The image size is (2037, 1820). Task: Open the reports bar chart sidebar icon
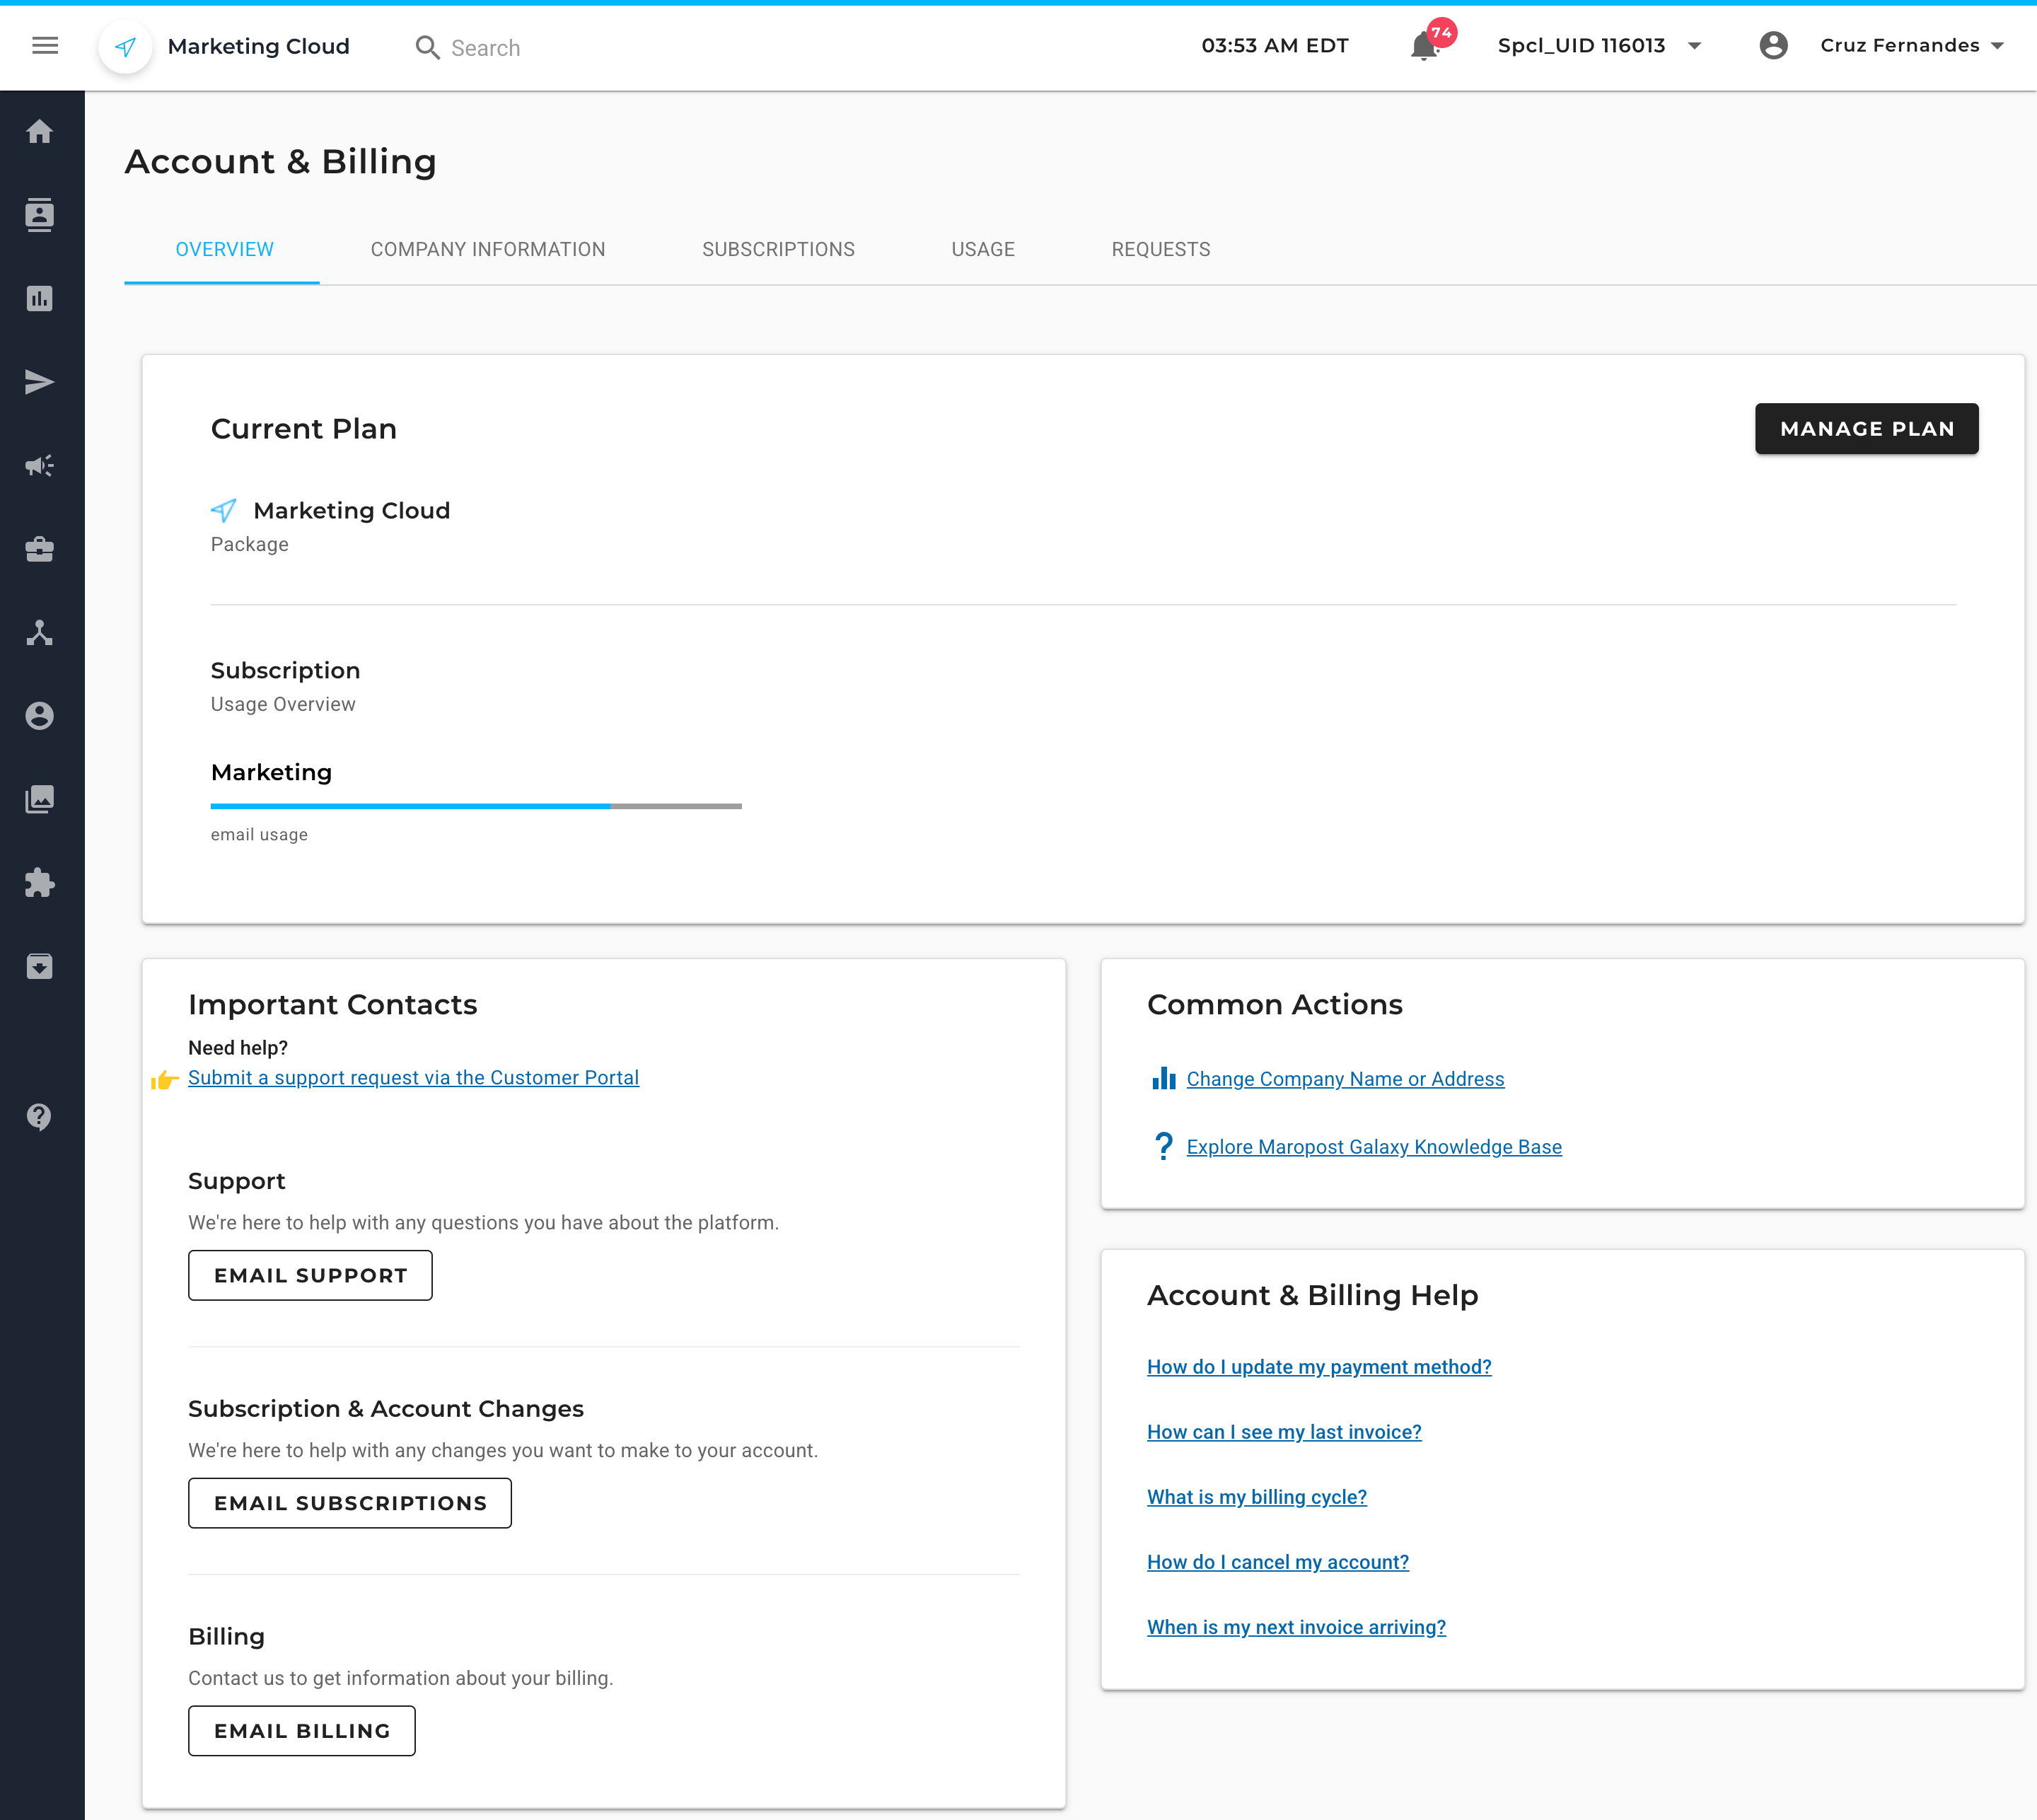point(40,298)
